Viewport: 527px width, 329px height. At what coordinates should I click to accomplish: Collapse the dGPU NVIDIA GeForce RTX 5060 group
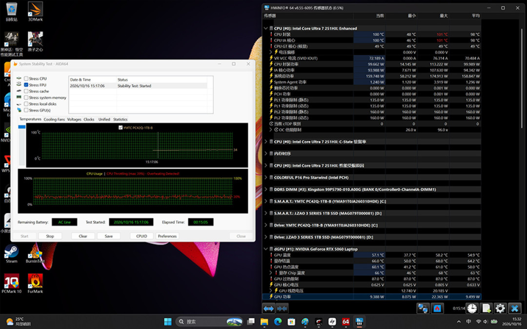[266, 249]
